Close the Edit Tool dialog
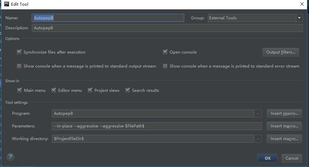Image resolution: width=309 pixels, height=167 pixels. coord(302,4)
